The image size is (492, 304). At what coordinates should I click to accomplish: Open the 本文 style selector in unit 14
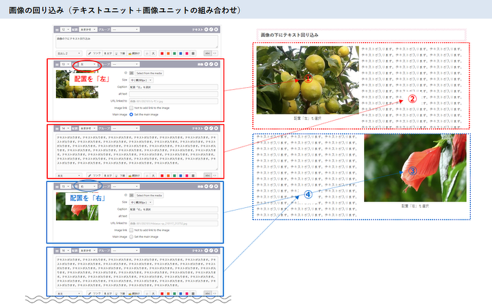[69, 175]
